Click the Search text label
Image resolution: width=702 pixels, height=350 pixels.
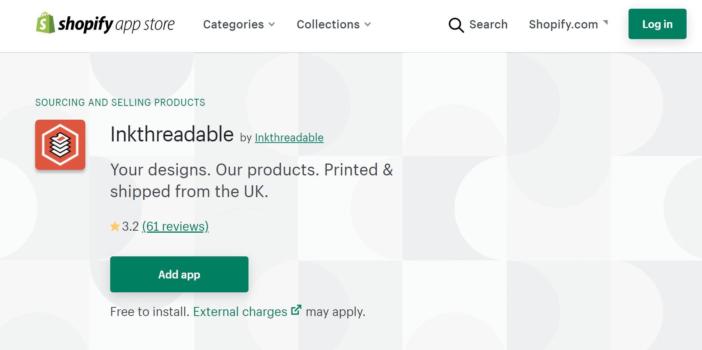click(x=488, y=24)
